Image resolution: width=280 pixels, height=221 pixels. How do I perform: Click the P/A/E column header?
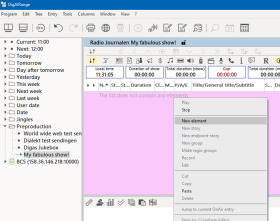[182, 85]
